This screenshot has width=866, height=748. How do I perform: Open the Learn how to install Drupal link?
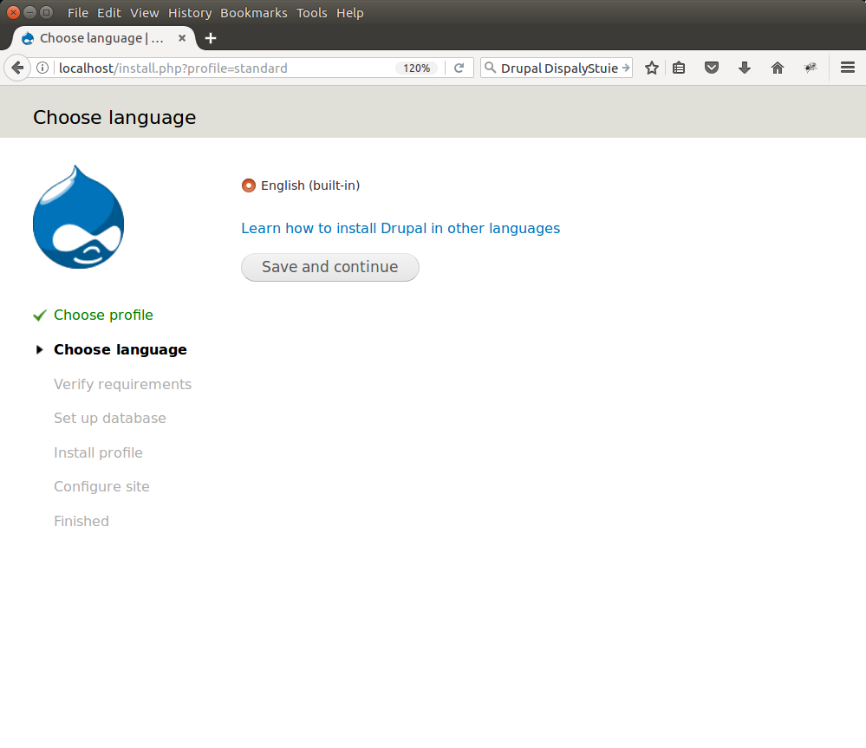400,229
